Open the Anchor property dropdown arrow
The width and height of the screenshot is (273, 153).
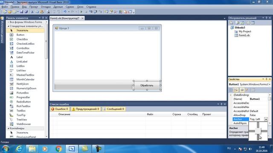tap(266, 119)
